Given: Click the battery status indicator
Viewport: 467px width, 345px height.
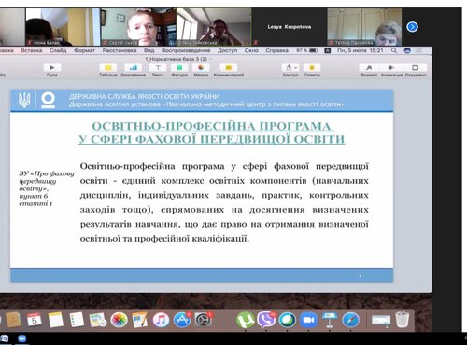Looking at the screenshot, I should tap(307, 50).
